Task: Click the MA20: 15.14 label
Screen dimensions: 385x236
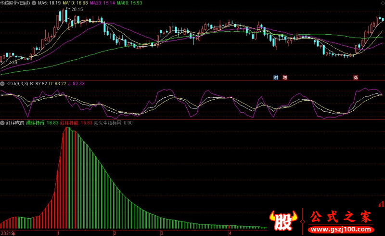Action: [102, 3]
